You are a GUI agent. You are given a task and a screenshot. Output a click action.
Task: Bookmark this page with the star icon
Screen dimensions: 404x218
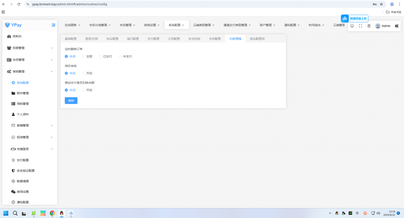pyautogui.click(x=382, y=4)
